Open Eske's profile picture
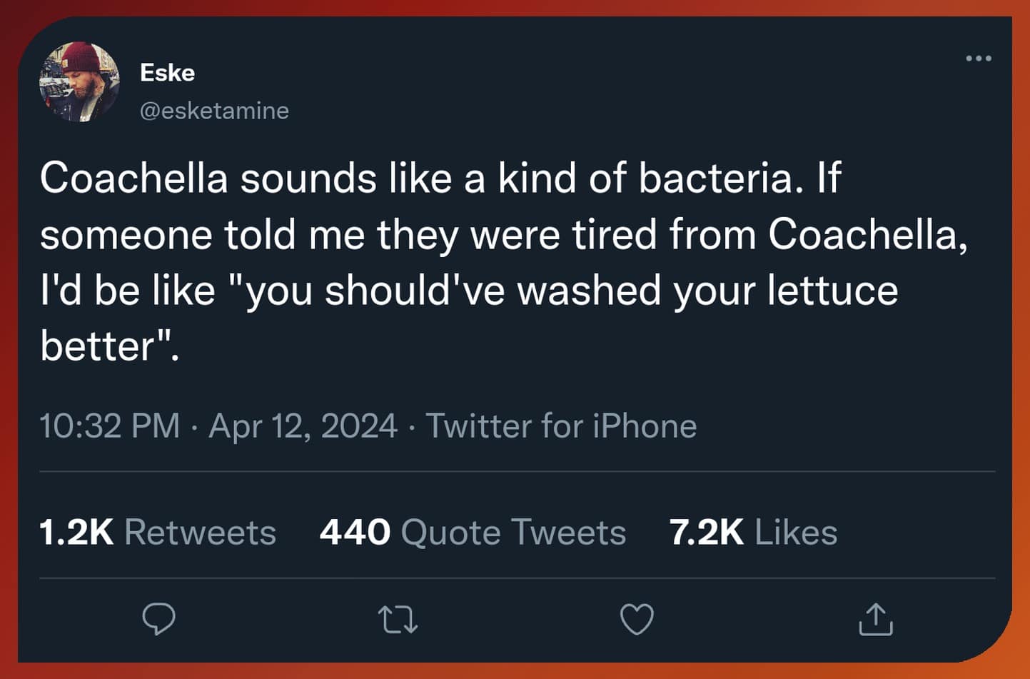 pos(79,82)
